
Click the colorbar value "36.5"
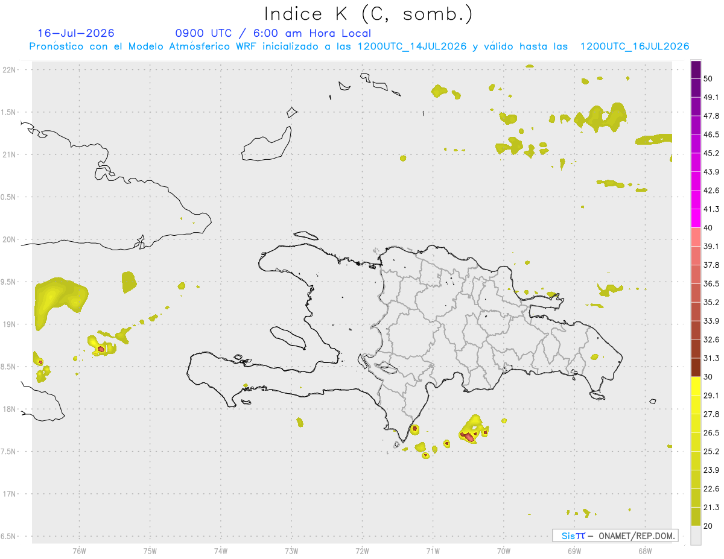(711, 283)
